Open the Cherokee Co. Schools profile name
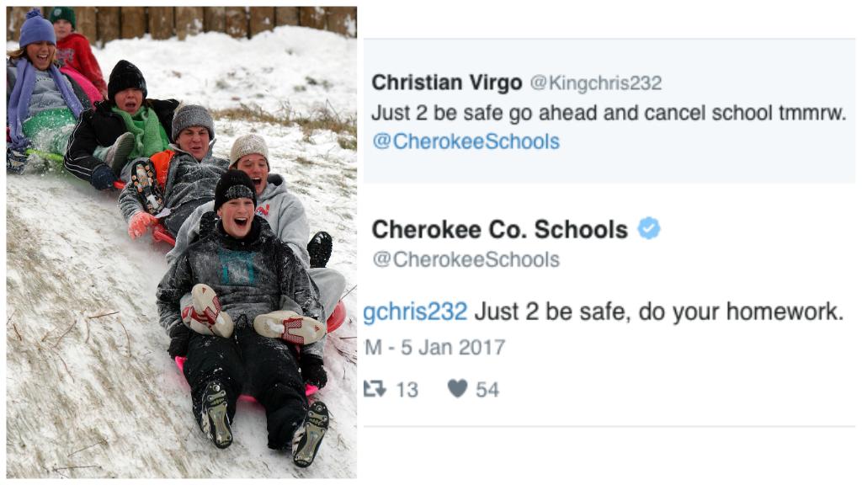 pos(500,229)
